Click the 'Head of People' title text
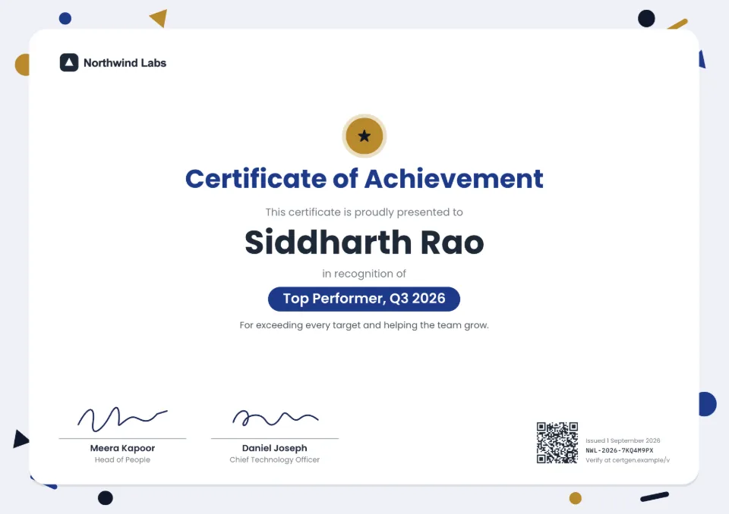This screenshot has height=514, width=729. tap(122, 459)
